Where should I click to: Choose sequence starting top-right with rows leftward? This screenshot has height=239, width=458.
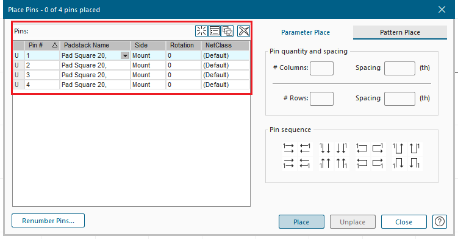[305, 148]
